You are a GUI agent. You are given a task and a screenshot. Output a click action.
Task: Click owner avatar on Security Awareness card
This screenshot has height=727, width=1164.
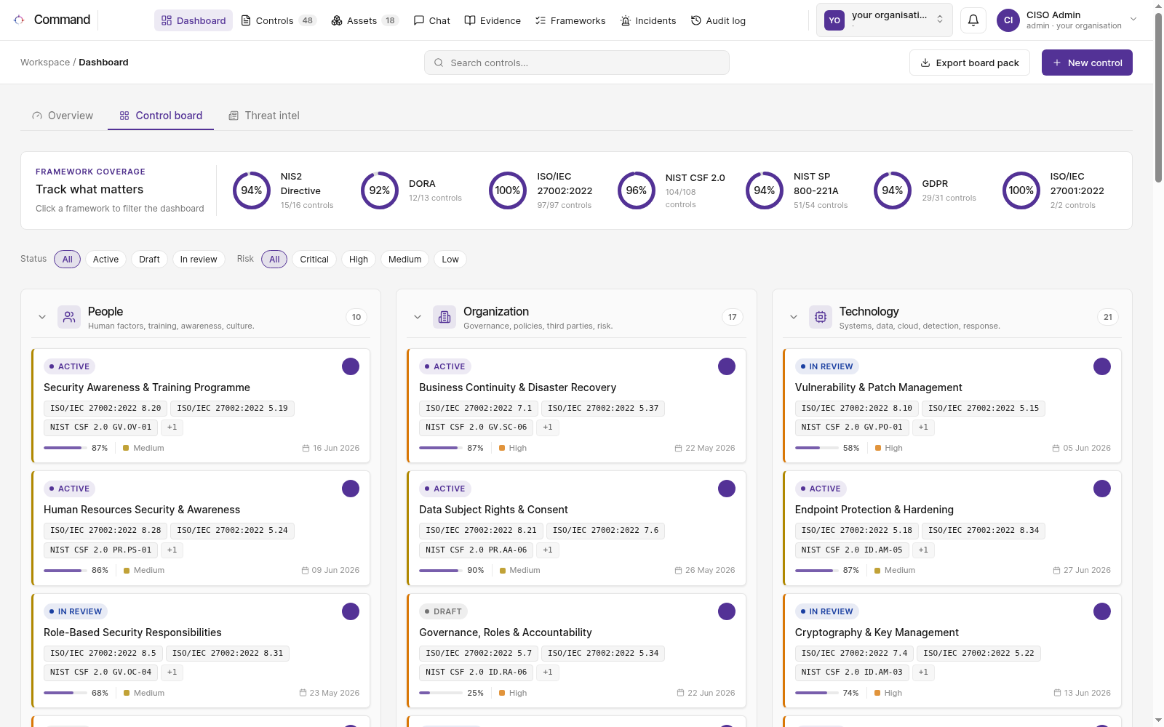coord(351,366)
